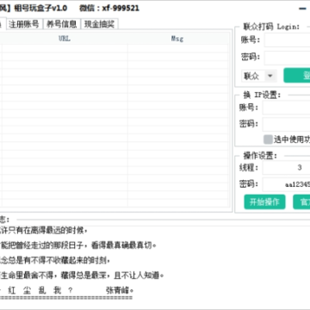310x310 pixels.
Task: Start with the 开始操作 button
Action: (264, 201)
